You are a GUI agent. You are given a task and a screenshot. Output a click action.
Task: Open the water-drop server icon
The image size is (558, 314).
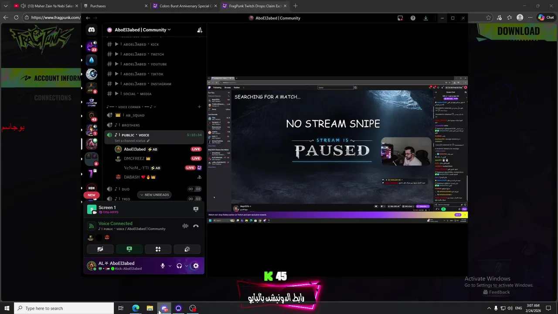coord(92,60)
